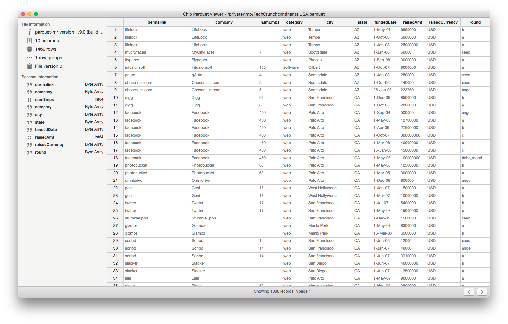Screen dimensions: 508x324
Task: Click the numEmps column header
Action: [x=270, y=22]
